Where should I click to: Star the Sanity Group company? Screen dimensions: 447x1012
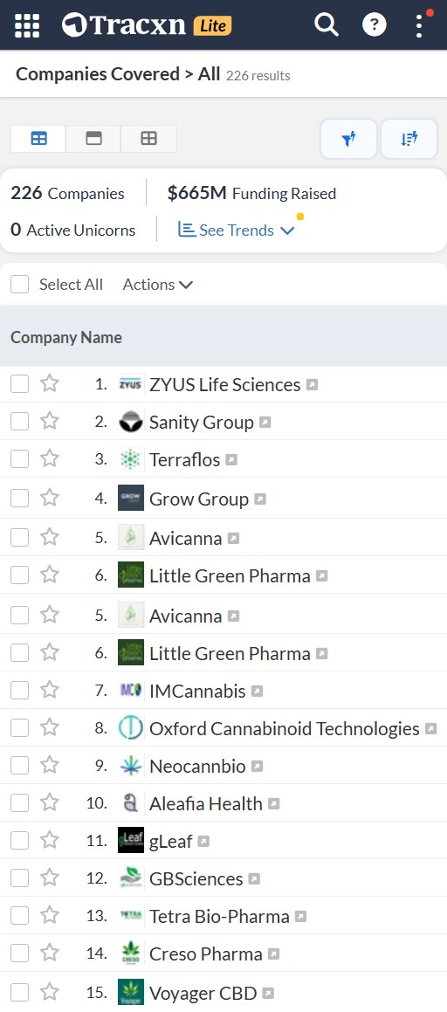tap(50, 422)
